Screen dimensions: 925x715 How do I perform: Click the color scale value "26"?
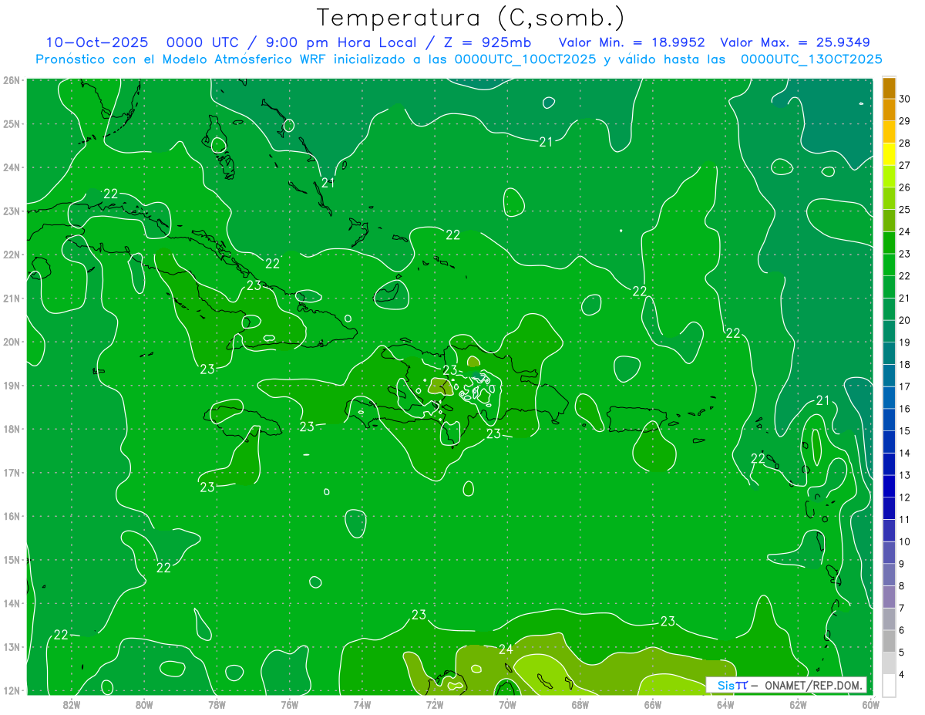904,187
